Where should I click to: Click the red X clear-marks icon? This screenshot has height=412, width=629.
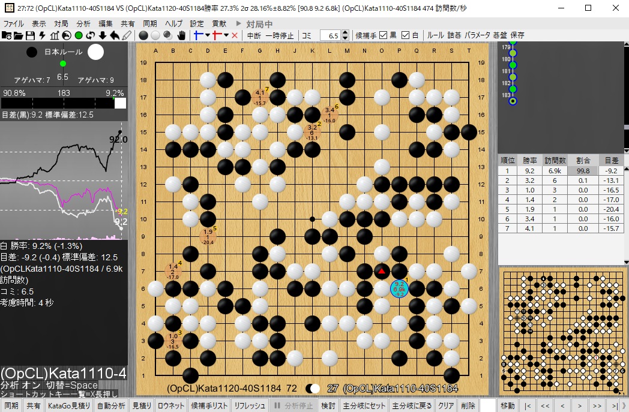235,35
